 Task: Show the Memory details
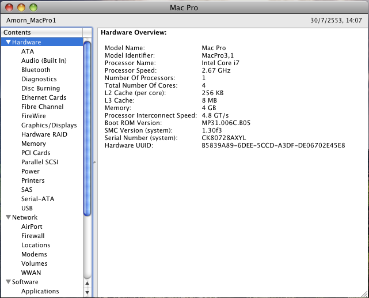(x=33, y=144)
